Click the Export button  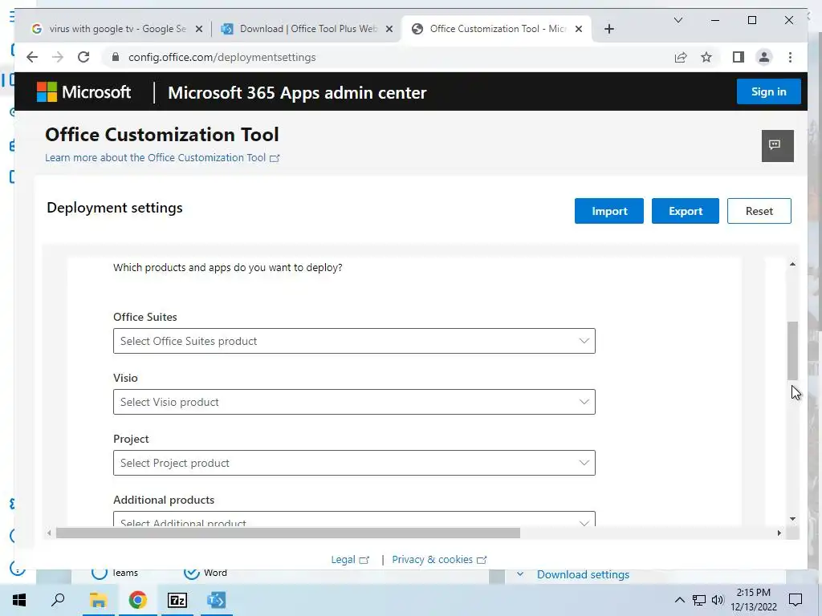tap(686, 211)
